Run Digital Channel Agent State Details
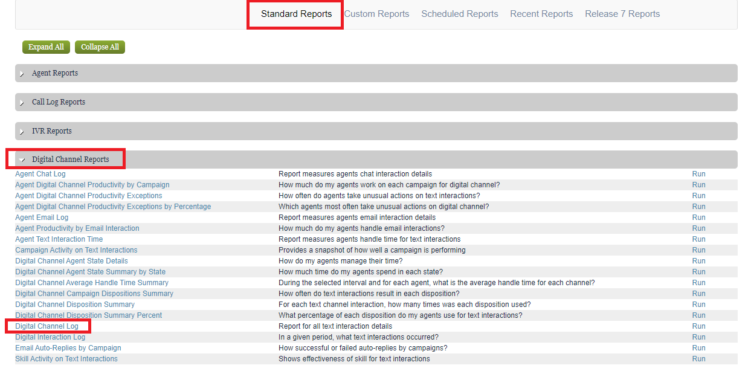Image resolution: width=751 pixels, height=371 pixels. 698,261
